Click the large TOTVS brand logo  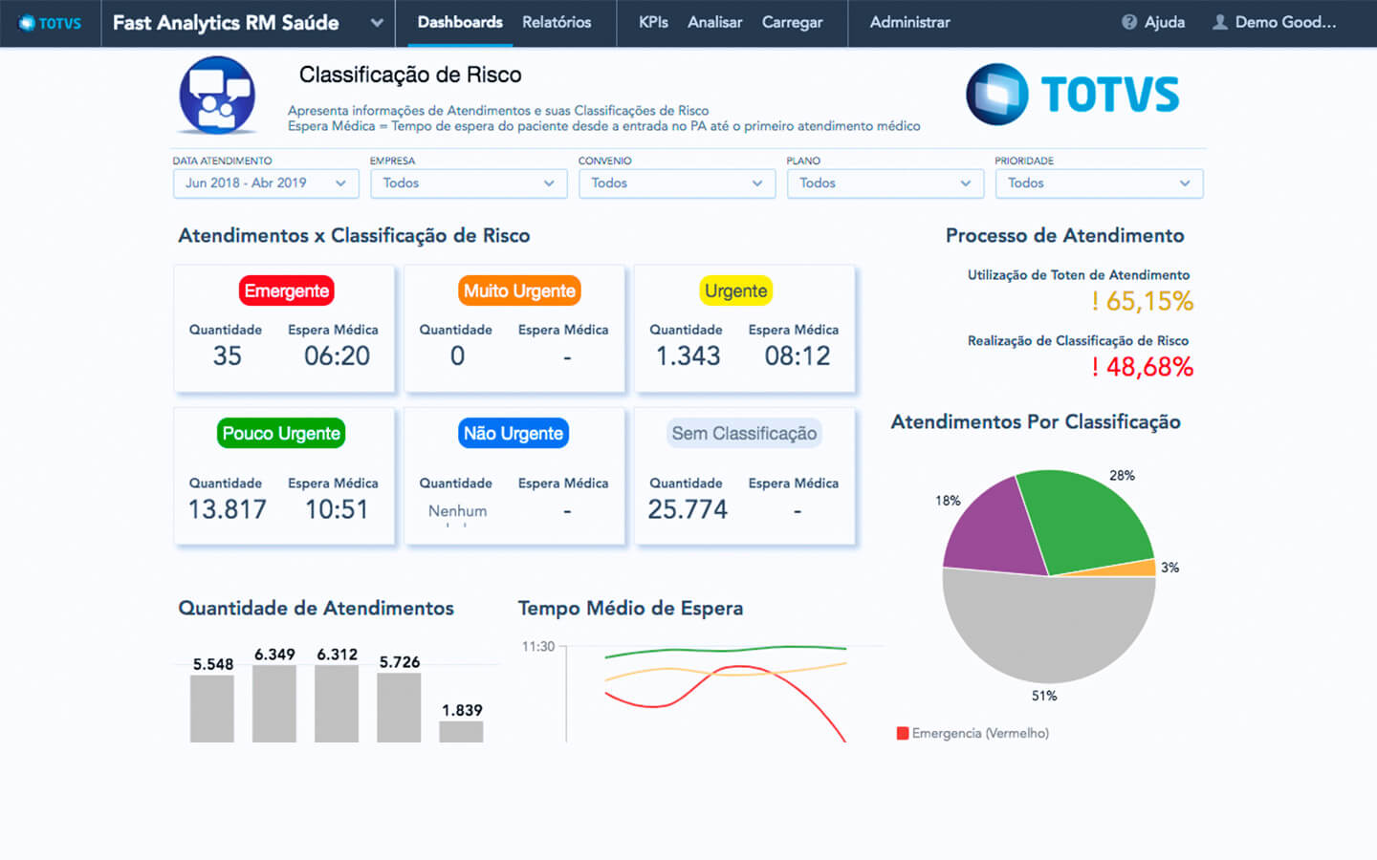coord(1072,95)
